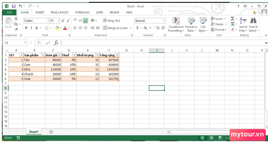The height and width of the screenshot is (144, 268).
Task: Open Conditional Formatting menu
Action: pyautogui.click(x=176, y=25)
